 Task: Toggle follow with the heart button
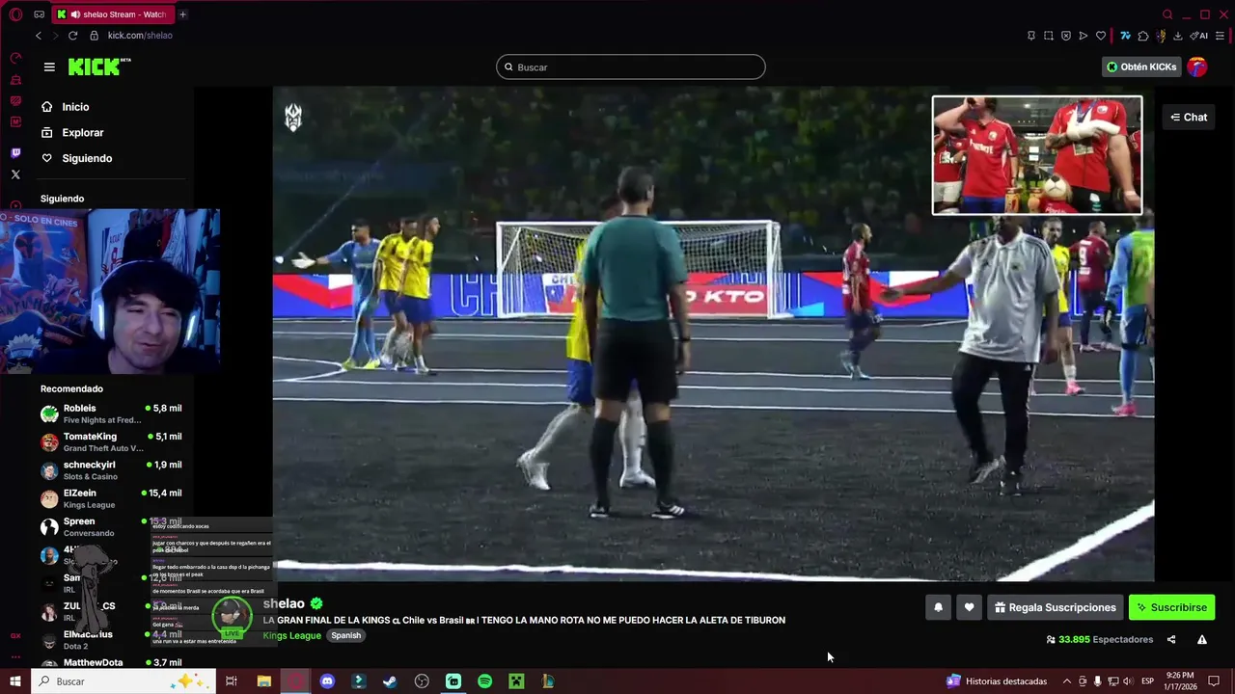[969, 607]
